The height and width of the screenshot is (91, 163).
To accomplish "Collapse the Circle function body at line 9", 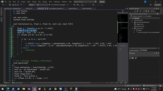I will click(12, 26).
